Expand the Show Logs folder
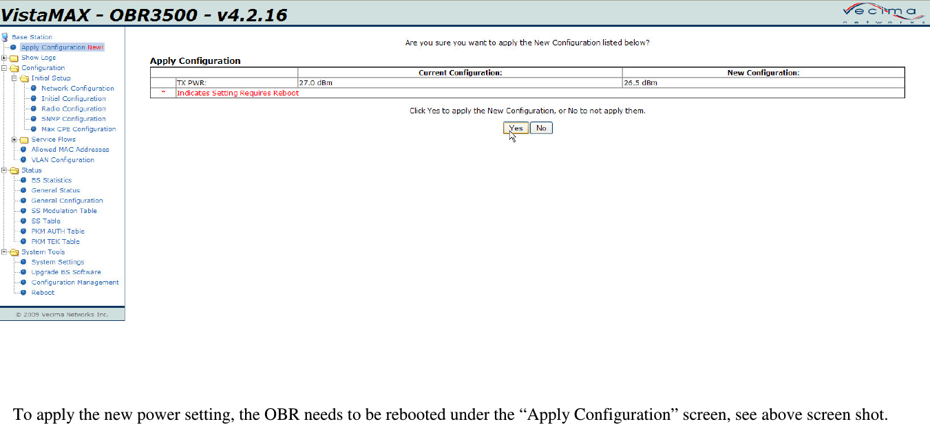Screen dimensions: 930x424 [x=4, y=58]
